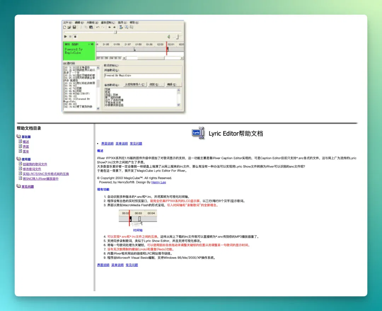Open the 概述 topic in the tree
The width and height of the screenshot is (382, 311).
(x=26, y=142)
